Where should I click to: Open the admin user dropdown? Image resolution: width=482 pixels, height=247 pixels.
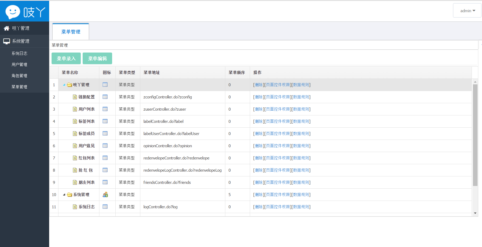coord(467,11)
